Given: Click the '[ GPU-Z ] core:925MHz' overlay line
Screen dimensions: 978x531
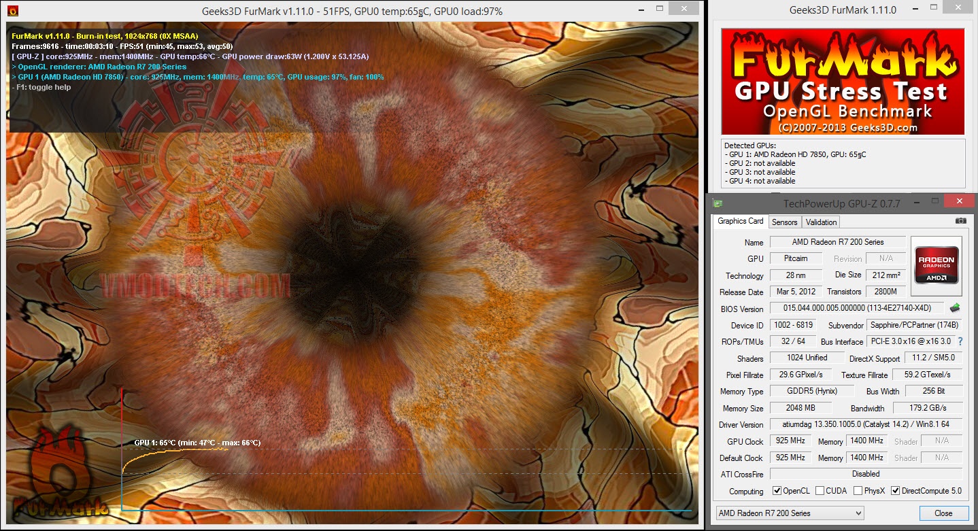Looking at the screenshot, I should (190, 56).
